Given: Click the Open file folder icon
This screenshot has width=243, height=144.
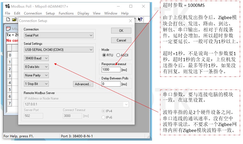Looking at the screenshot, I should click(x=14, y=19).
